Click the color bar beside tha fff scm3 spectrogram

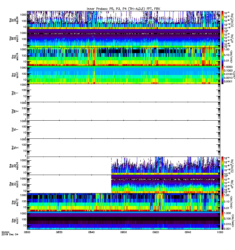click(222, 38)
